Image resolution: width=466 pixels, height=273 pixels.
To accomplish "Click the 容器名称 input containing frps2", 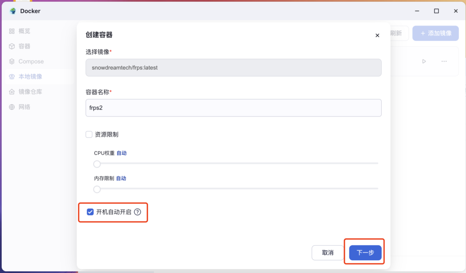I will (x=233, y=108).
